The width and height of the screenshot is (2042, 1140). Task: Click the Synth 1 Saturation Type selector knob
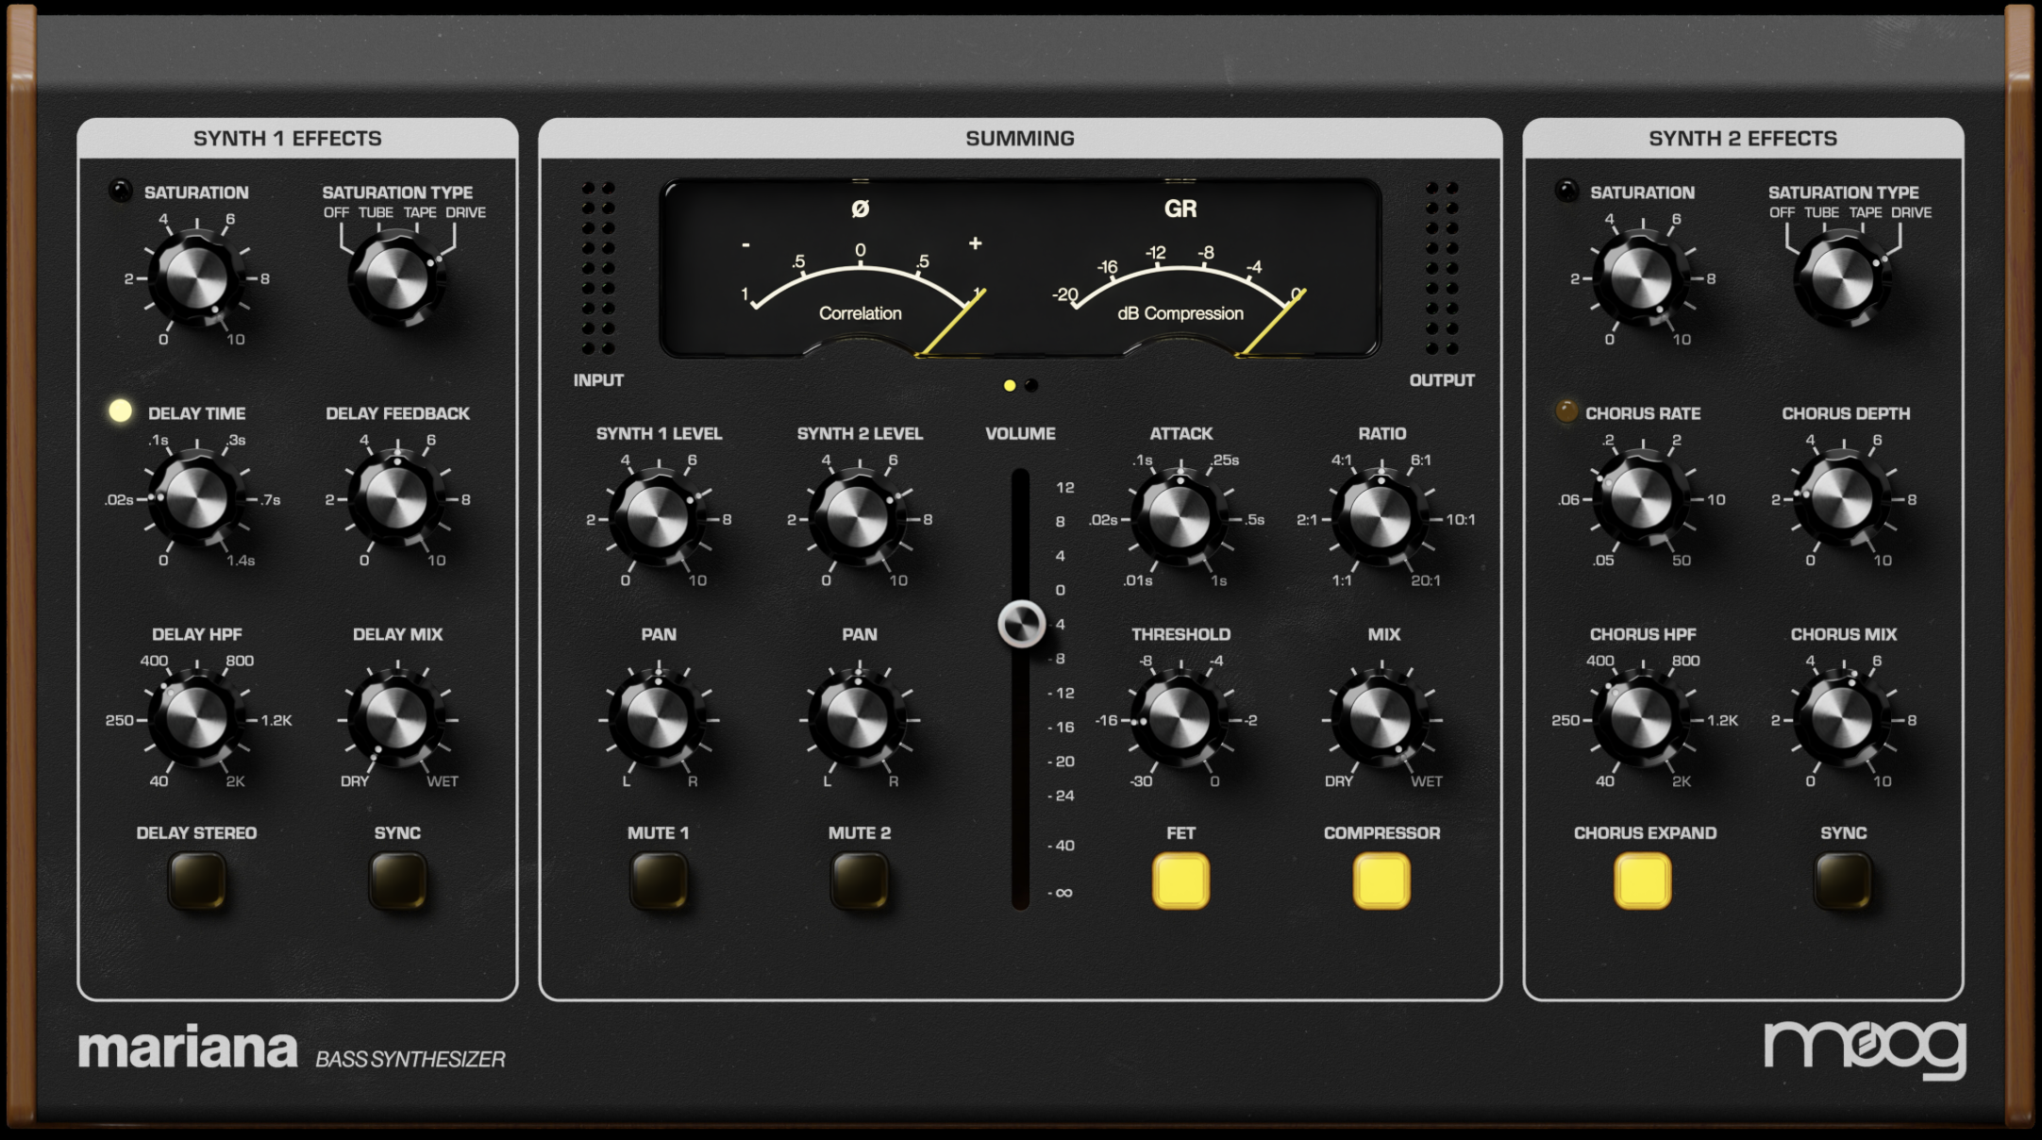point(396,278)
